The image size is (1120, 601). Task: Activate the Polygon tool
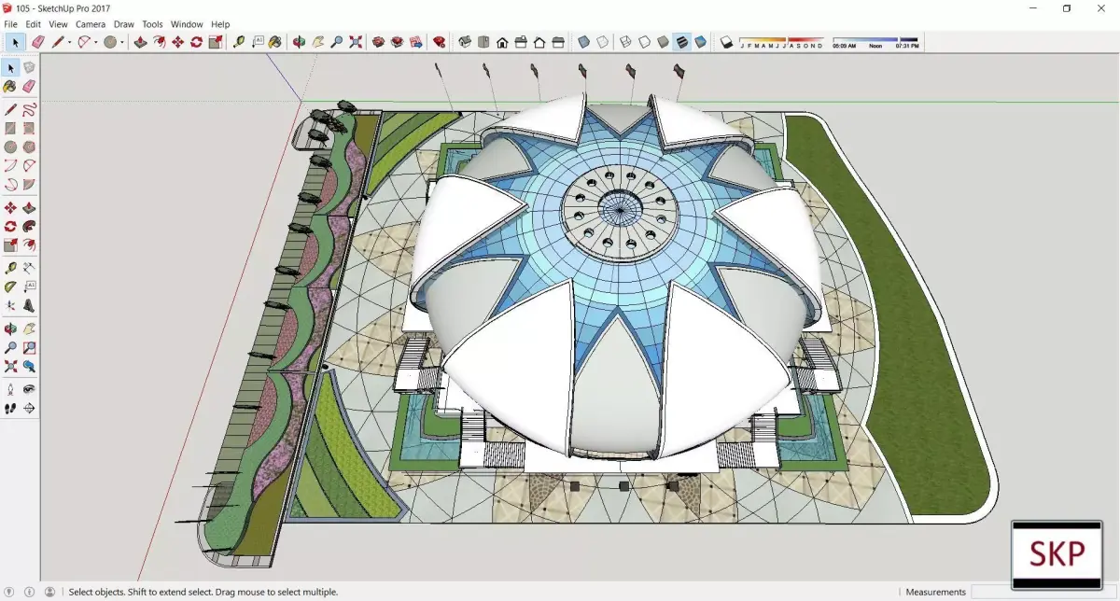[x=29, y=147]
